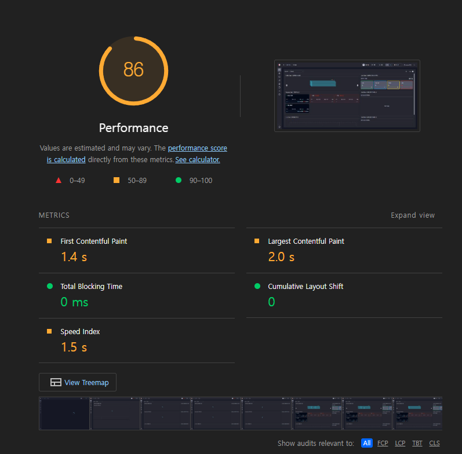Select the All audits filter
Viewport: 462px width, 454px height.
pyautogui.click(x=366, y=443)
